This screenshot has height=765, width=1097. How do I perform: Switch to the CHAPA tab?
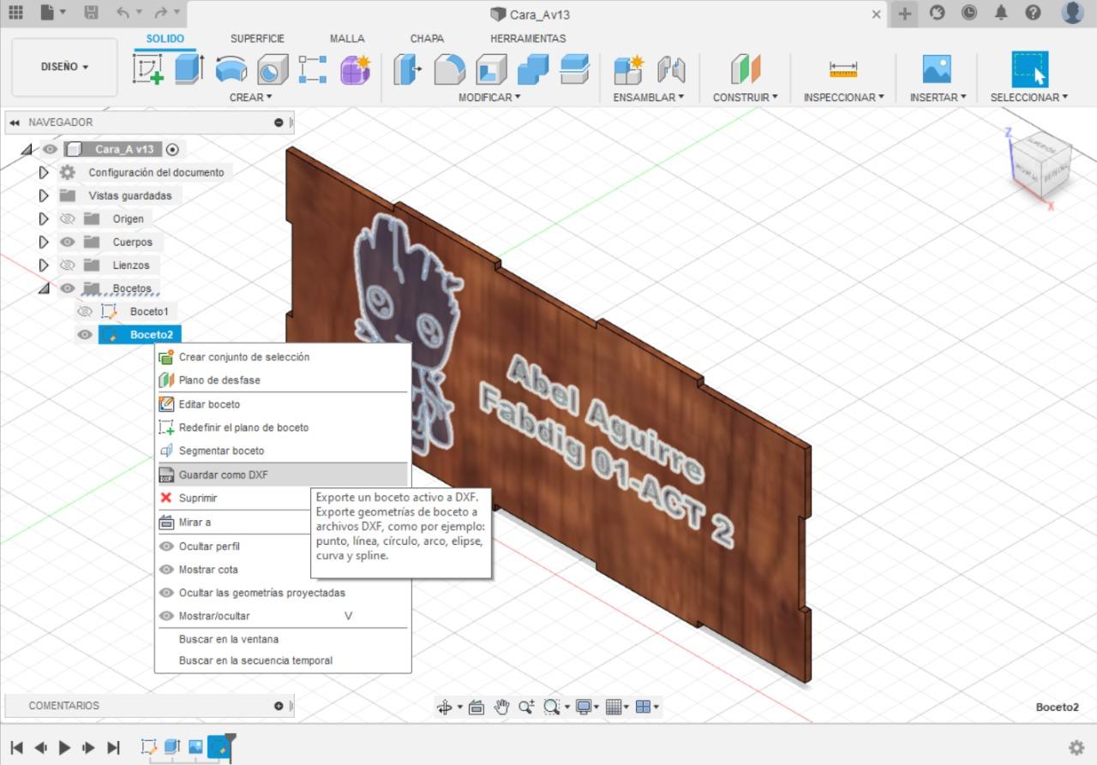point(427,39)
